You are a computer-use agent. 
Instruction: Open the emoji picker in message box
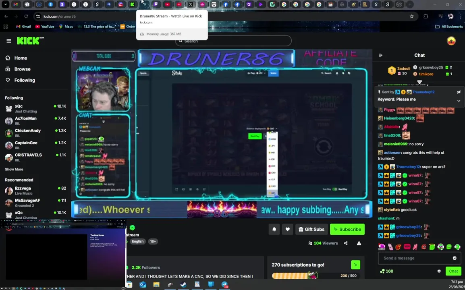[455, 258]
